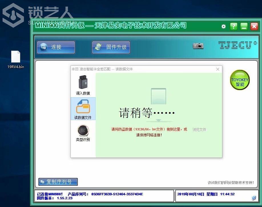262x207 pixels.
Task: Click the red 请将防盗数据 instruction text
Action: 149,129
